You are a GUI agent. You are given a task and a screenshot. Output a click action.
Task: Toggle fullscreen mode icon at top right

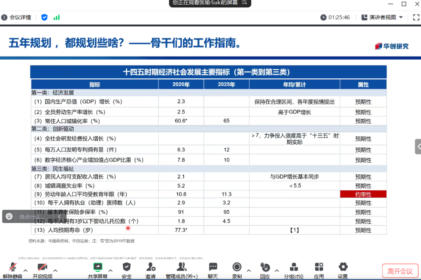tap(416, 17)
